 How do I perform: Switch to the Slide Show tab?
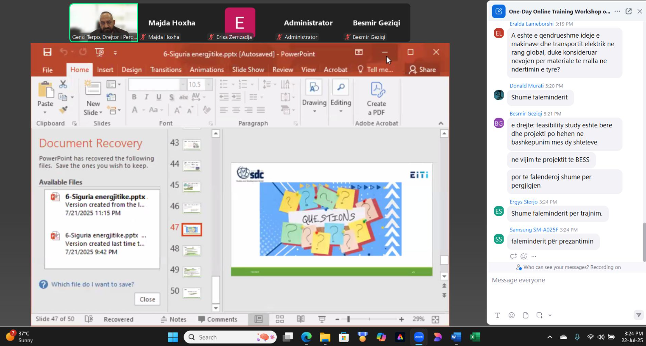click(248, 70)
